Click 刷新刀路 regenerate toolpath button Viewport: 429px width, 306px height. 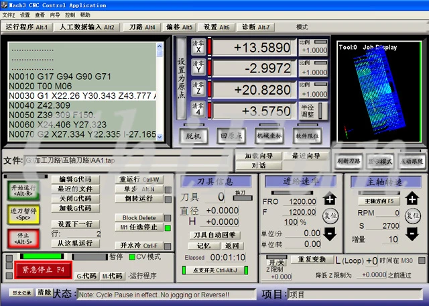tap(349, 161)
